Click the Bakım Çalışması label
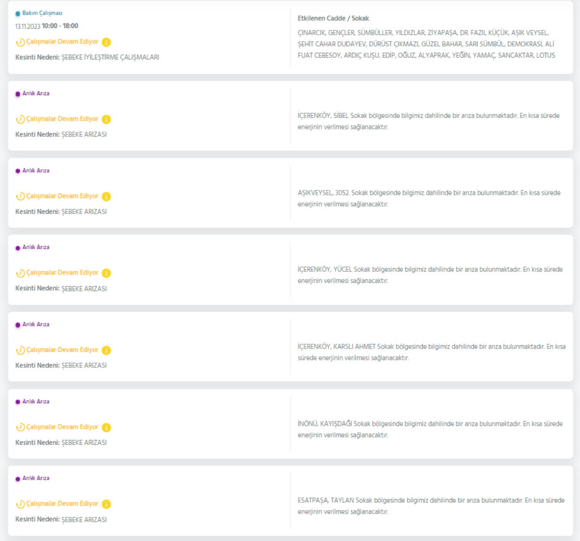580x541 pixels. pyautogui.click(x=42, y=13)
